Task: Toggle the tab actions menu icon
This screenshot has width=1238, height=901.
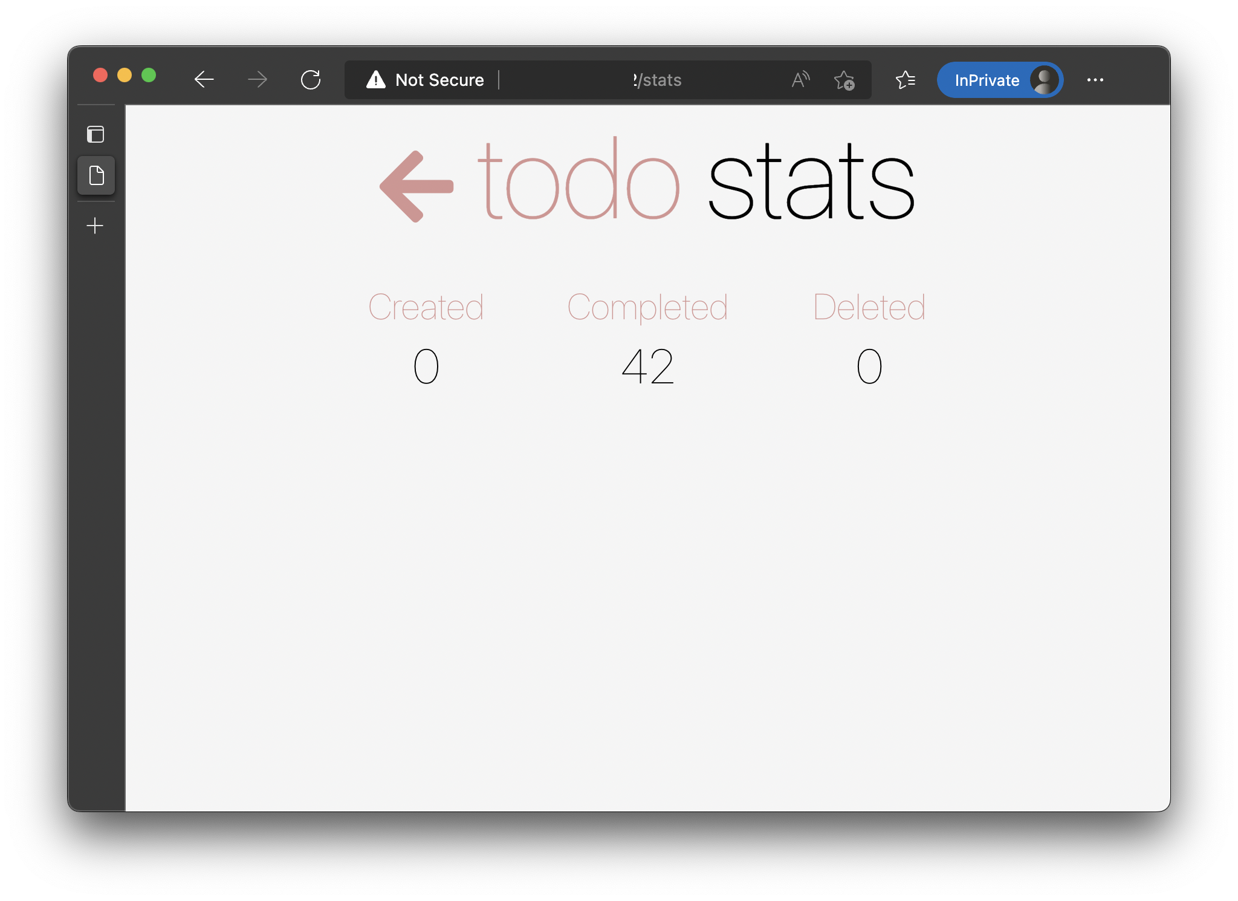Action: [x=96, y=134]
